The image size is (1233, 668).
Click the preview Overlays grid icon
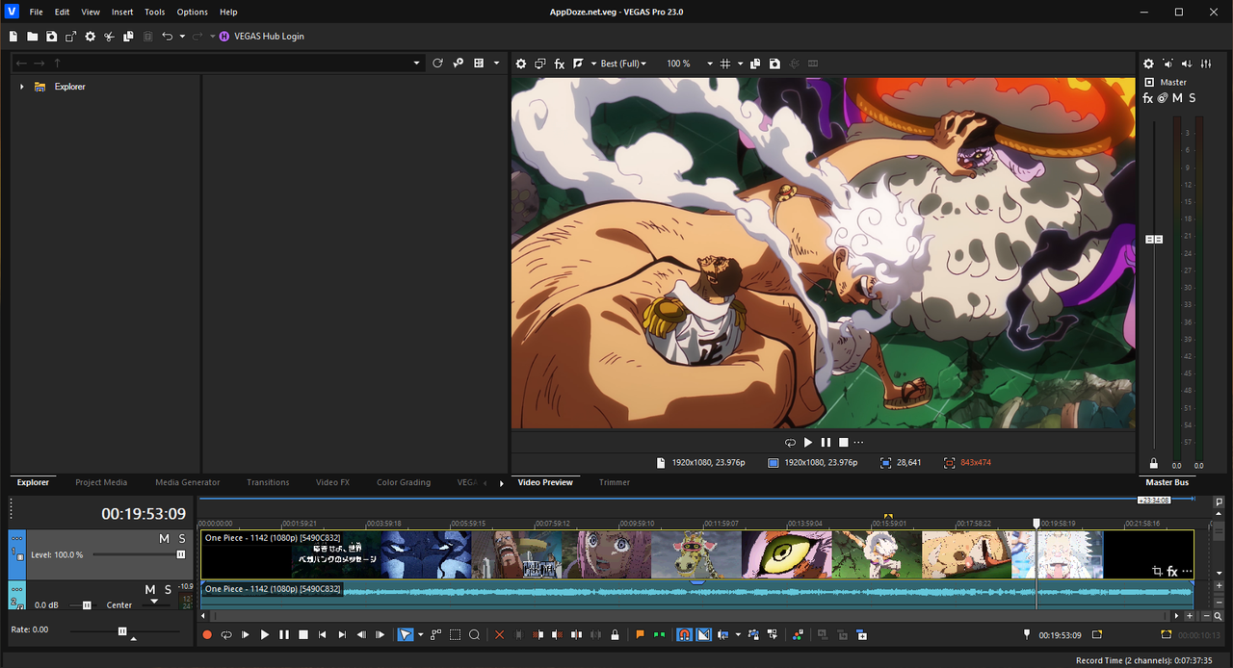[725, 64]
